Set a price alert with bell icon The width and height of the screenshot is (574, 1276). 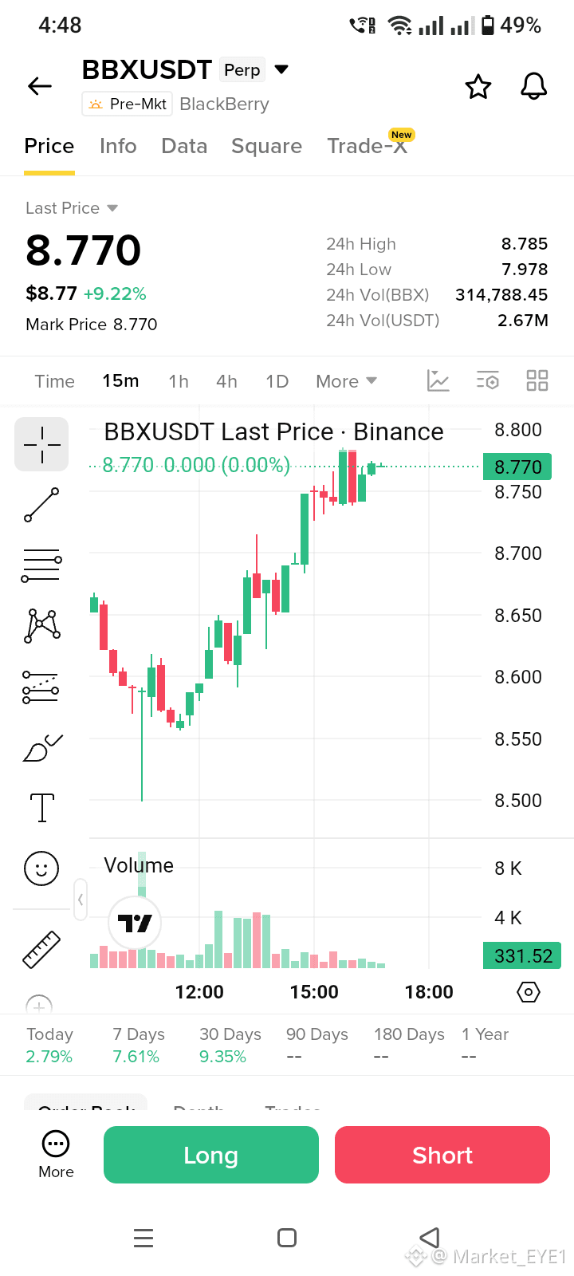pyautogui.click(x=534, y=86)
